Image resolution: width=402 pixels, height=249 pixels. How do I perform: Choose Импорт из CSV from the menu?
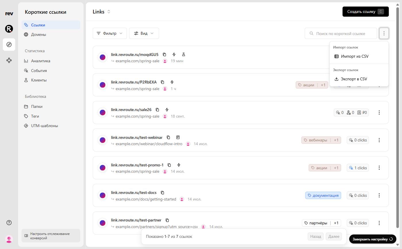coord(359,56)
